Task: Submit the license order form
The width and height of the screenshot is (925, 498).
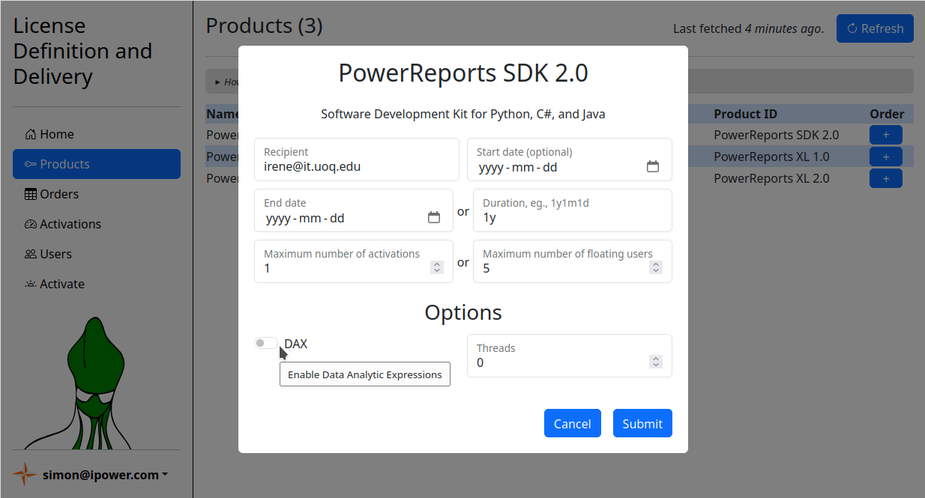Action: 642,423
